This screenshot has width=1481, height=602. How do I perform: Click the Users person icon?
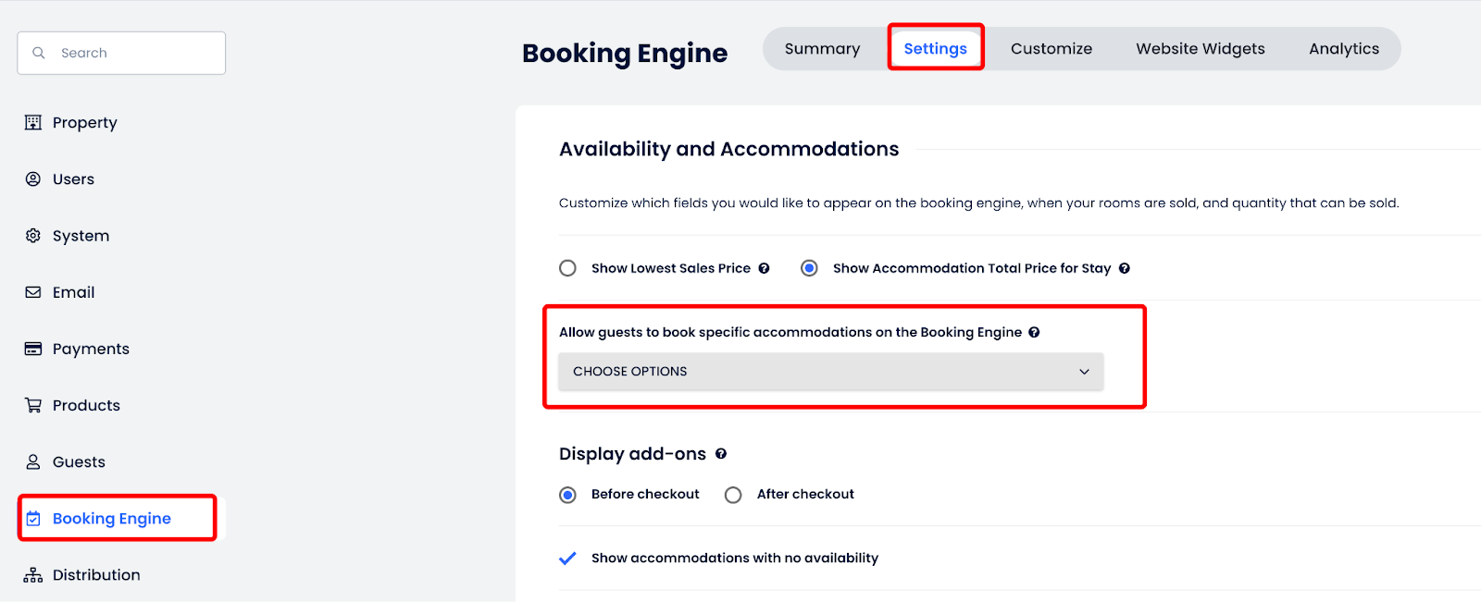pyautogui.click(x=33, y=178)
